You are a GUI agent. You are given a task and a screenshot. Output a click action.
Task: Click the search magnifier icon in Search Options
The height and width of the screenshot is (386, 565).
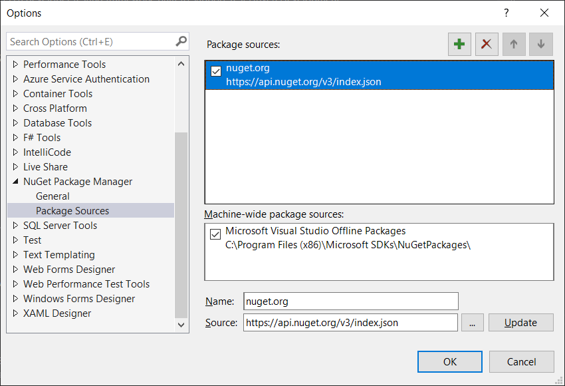[x=181, y=41]
